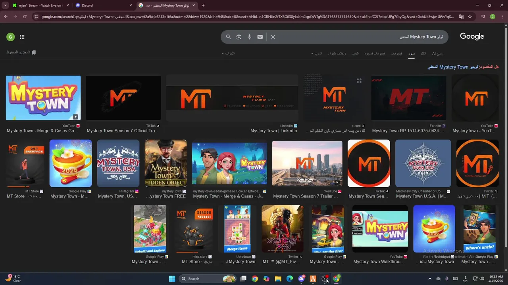Switch to وضع AI mode tab
This screenshot has height=285, width=508.
(x=438, y=53)
